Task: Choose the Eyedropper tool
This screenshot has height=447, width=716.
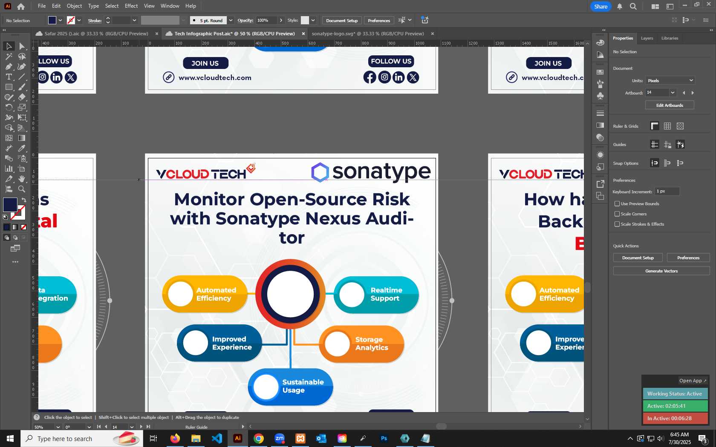Action: pos(22,148)
